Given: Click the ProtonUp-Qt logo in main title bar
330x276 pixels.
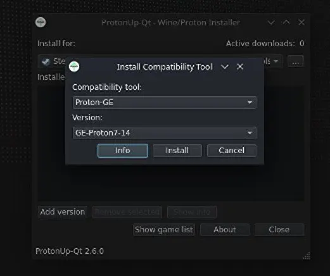Looking at the screenshot, I should pos(41,22).
